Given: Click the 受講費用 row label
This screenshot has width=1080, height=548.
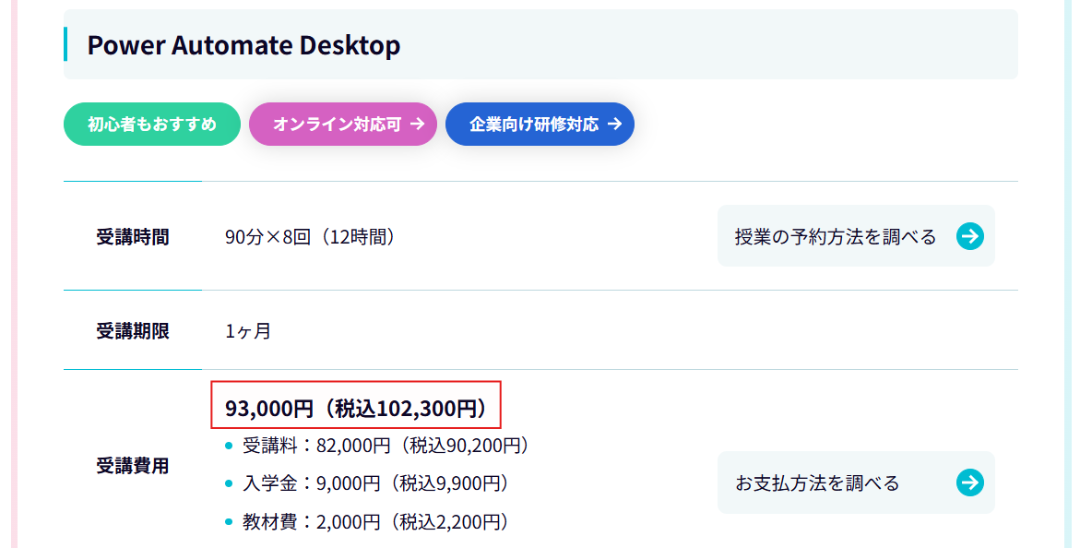Looking at the screenshot, I should click(x=133, y=466).
